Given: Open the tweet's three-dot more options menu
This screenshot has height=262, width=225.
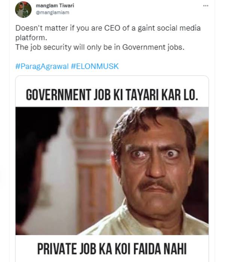Looking at the screenshot, I should (x=205, y=6).
